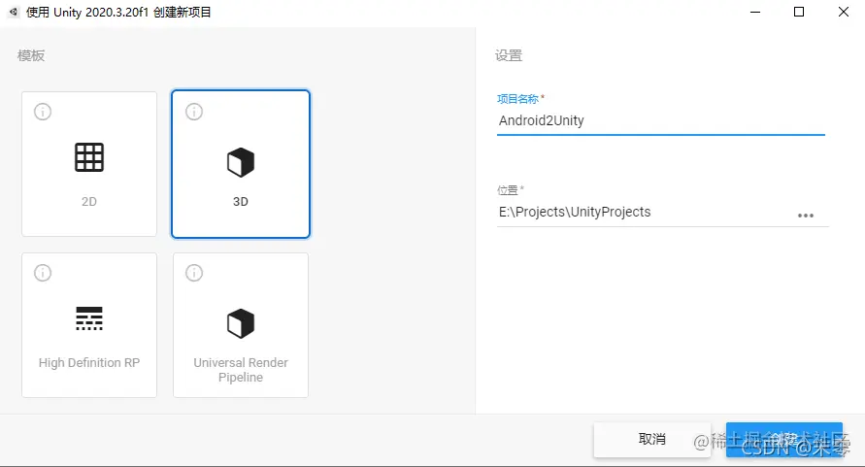The height and width of the screenshot is (467, 865).
Task: Show info for Universal Render Pipeline template
Action: click(x=193, y=273)
